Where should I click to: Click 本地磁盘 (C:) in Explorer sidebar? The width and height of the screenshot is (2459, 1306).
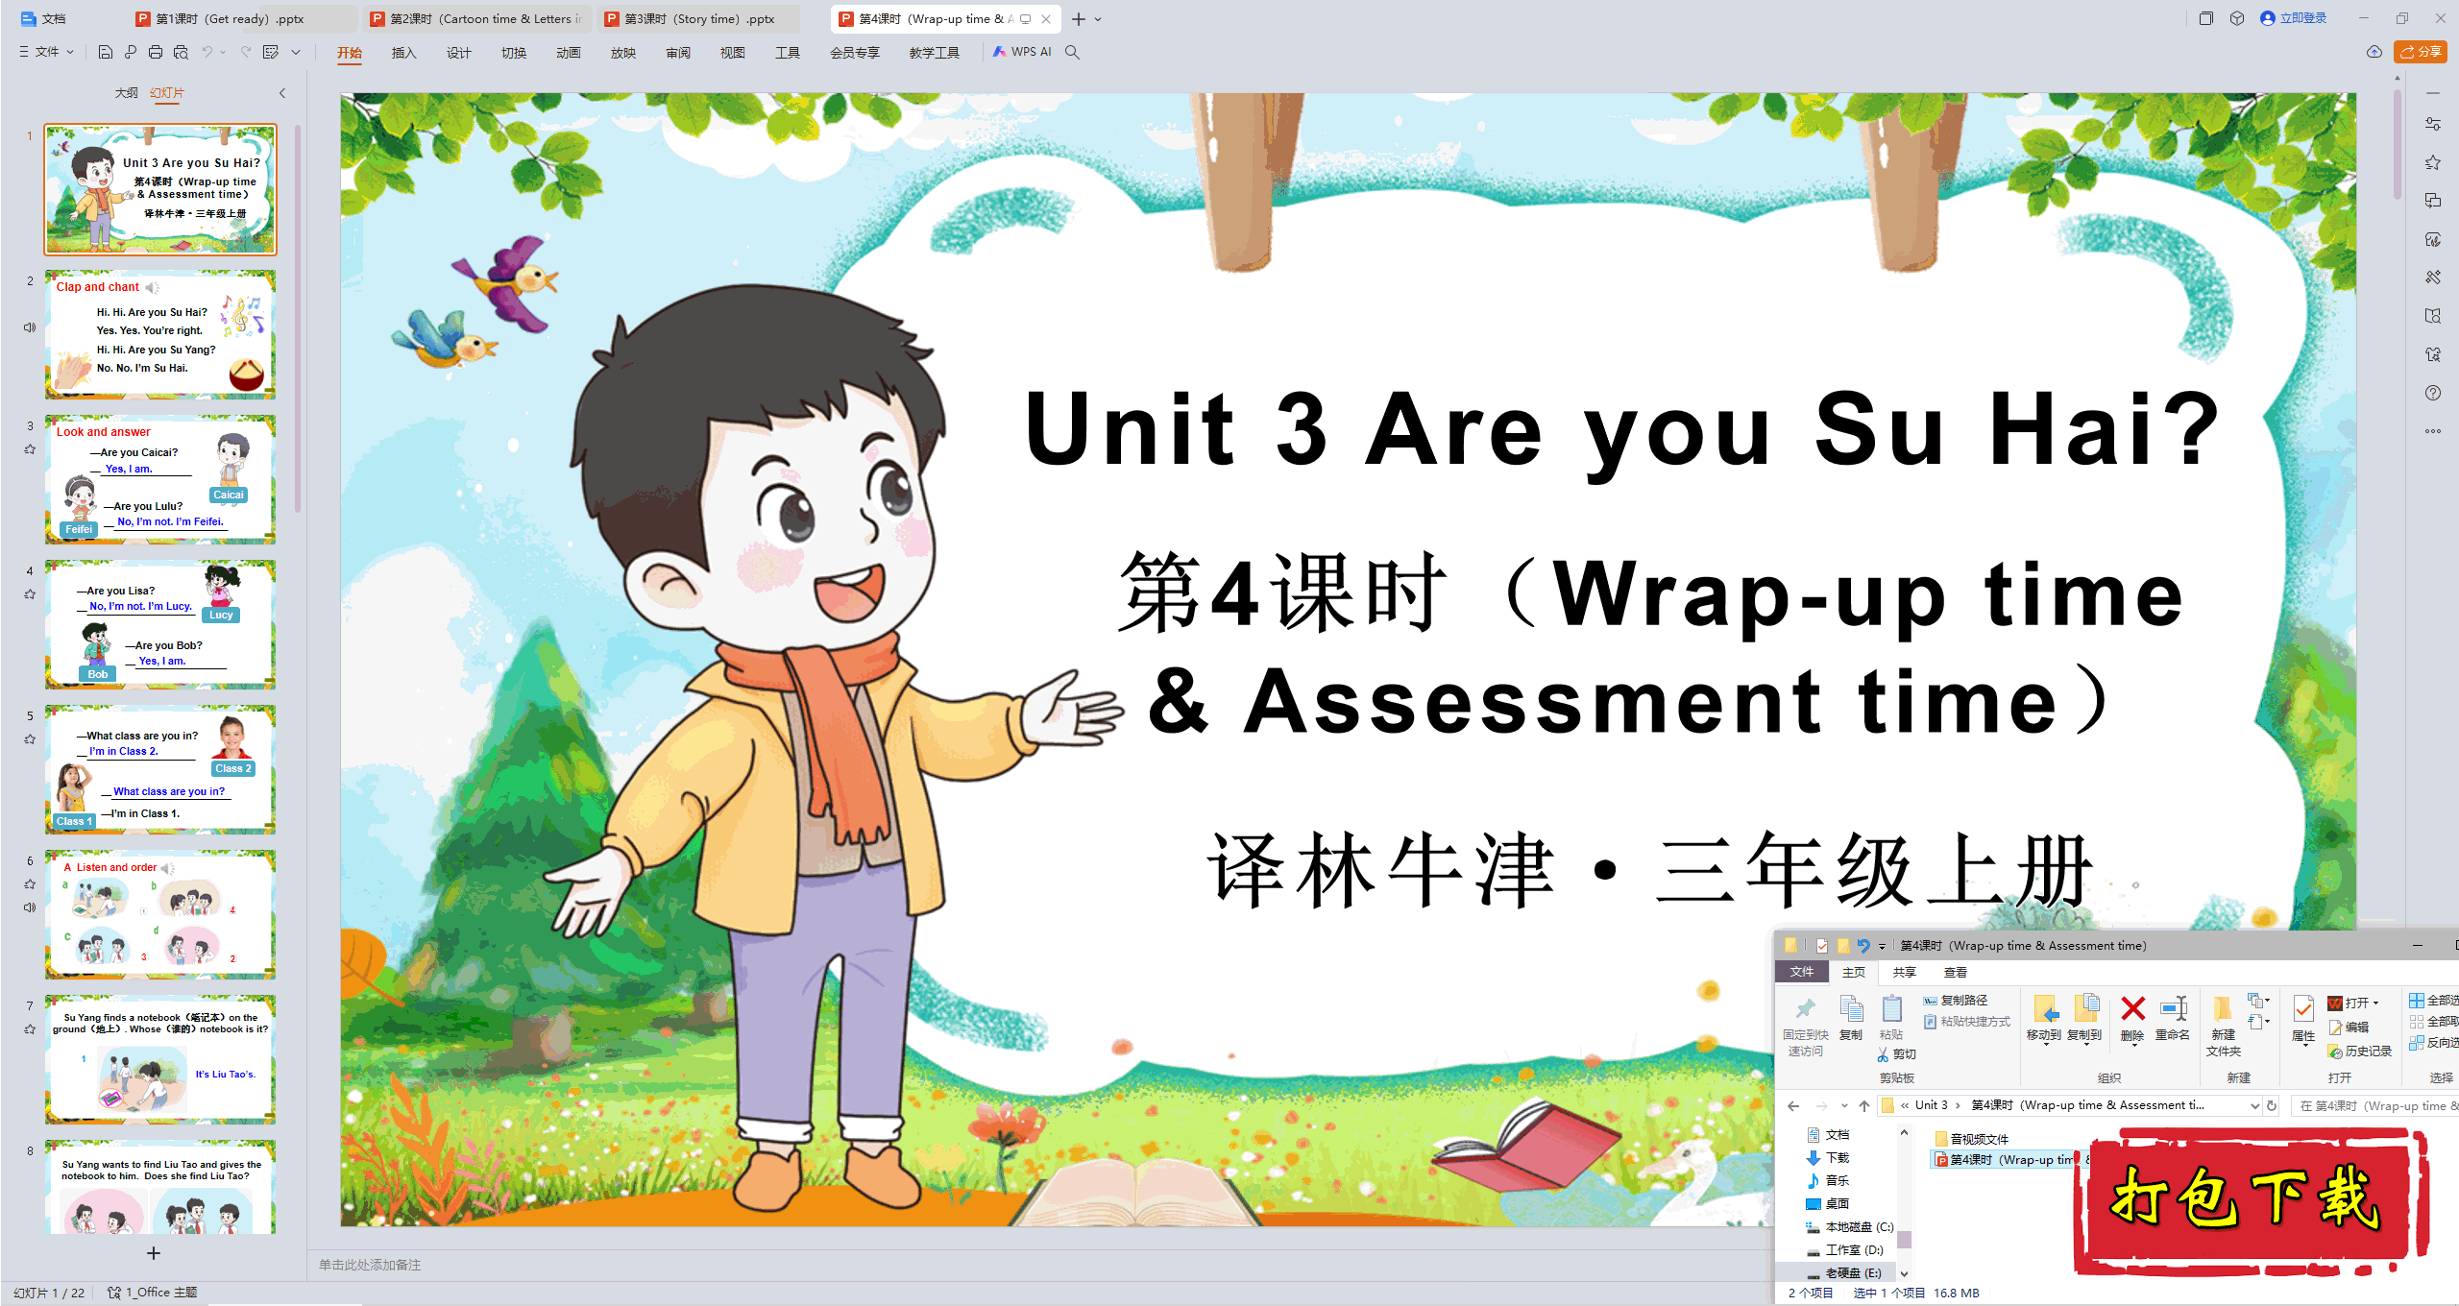(1850, 1227)
